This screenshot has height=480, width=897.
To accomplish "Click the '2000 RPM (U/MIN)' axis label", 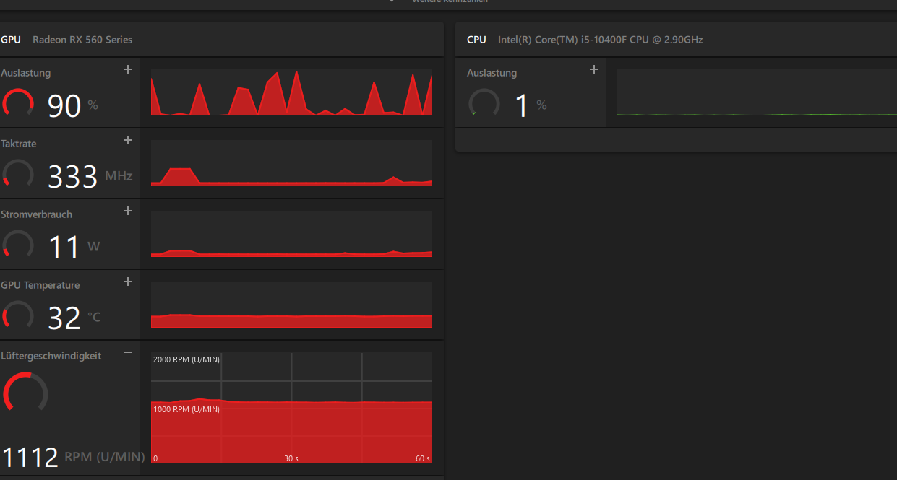I will [x=186, y=359].
